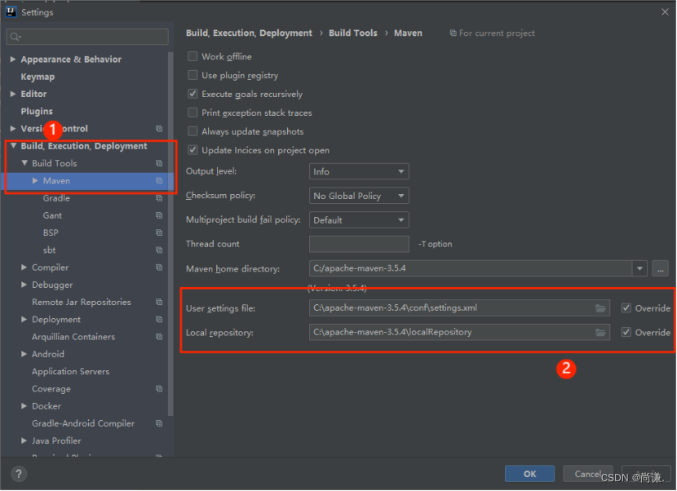677x491 pixels.
Task: Collapse Build, Execution, Deployment node
Action: point(13,146)
